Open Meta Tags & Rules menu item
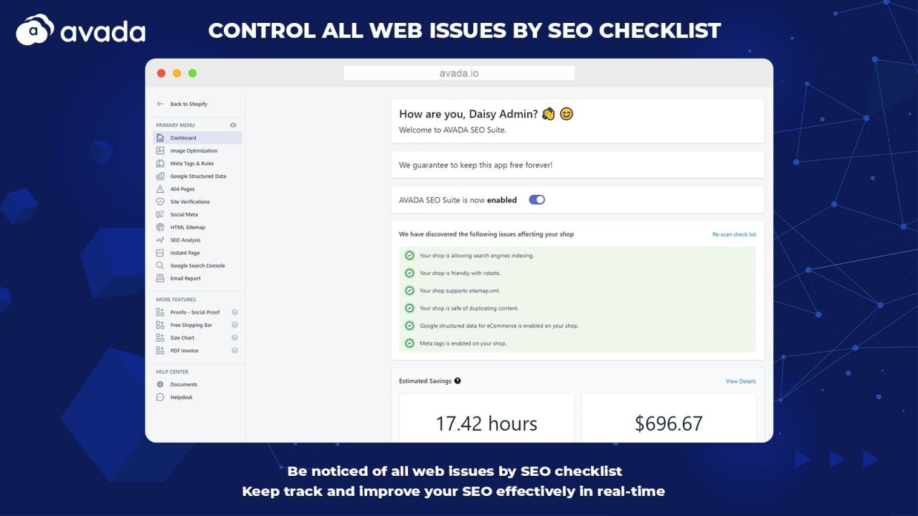Viewport: 918px width, 516px height. [191, 163]
